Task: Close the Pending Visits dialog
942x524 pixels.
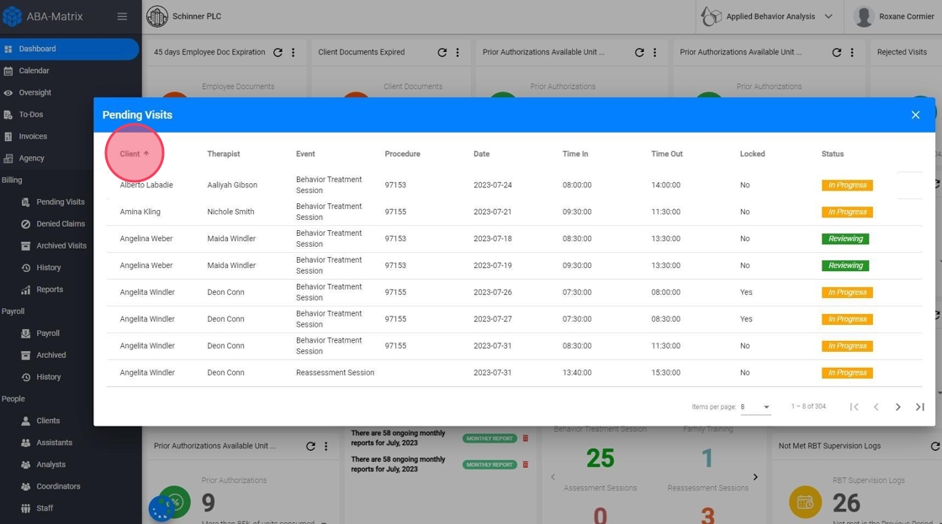Action: click(x=915, y=114)
